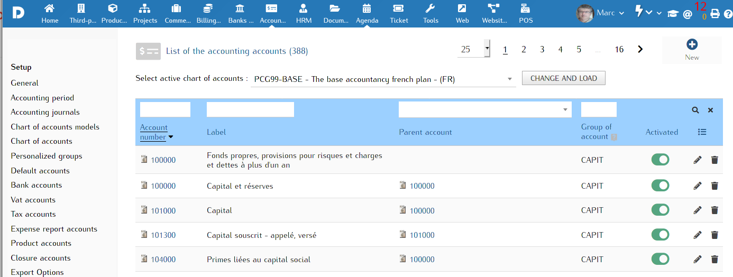
Task: Click the New account plus icon
Action: click(692, 45)
